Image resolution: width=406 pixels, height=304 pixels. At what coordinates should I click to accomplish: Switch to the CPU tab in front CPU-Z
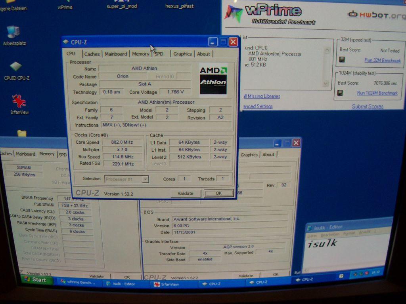point(71,53)
